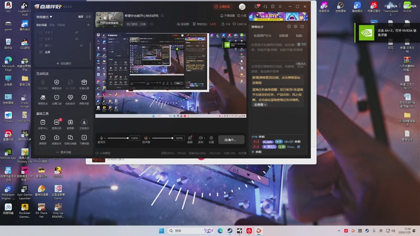Expand 更多功能 more functions
420x236 pixels.
click(x=64, y=152)
